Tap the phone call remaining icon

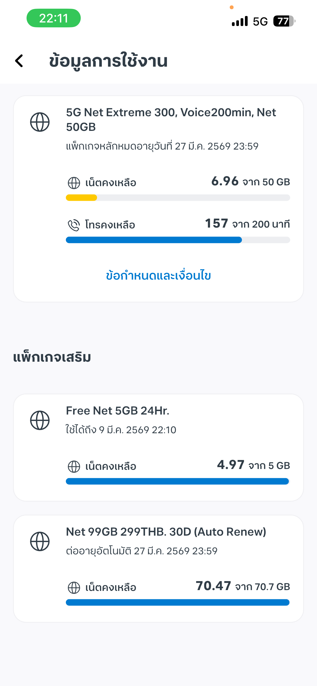tap(74, 225)
